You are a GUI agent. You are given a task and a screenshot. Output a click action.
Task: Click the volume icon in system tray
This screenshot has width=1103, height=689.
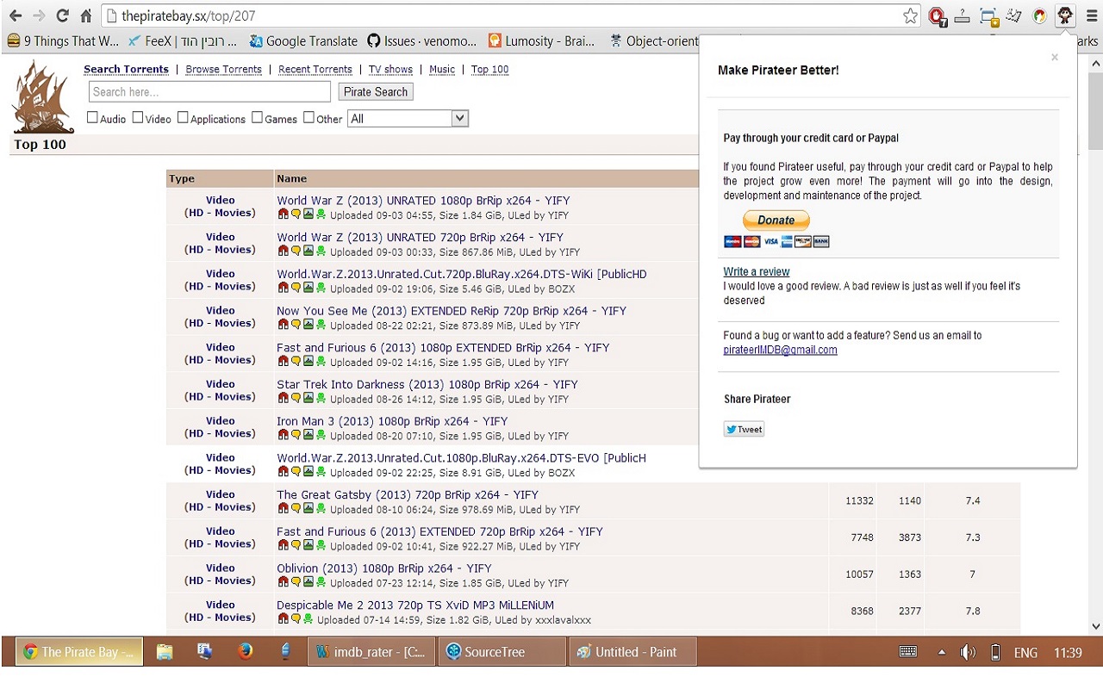tap(968, 652)
